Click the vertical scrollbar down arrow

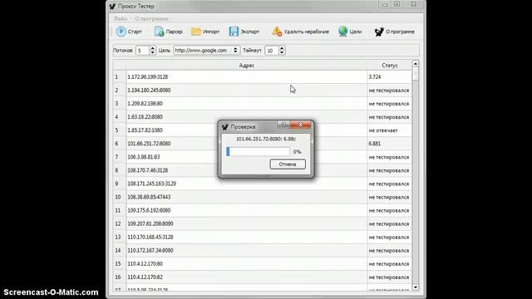(x=416, y=287)
